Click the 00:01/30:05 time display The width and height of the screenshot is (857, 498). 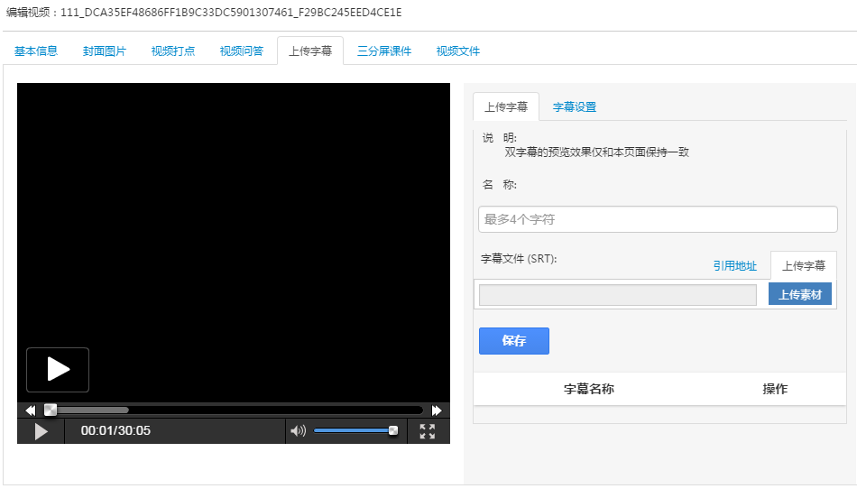(115, 430)
